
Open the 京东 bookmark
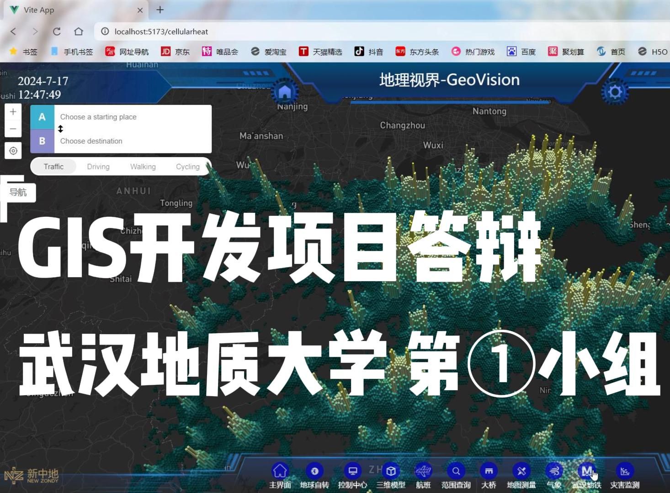click(x=175, y=52)
